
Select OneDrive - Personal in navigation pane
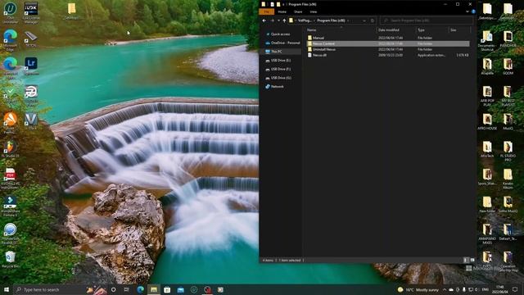[x=282, y=43]
